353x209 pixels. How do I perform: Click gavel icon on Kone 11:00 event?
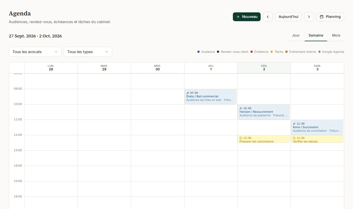[x=294, y=124]
